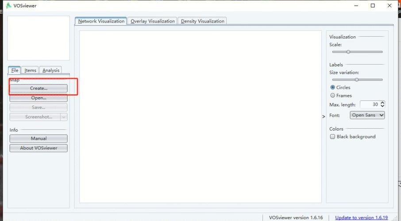Open About VOSviewer info
This screenshot has height=221, width=401.
[39, 148]
